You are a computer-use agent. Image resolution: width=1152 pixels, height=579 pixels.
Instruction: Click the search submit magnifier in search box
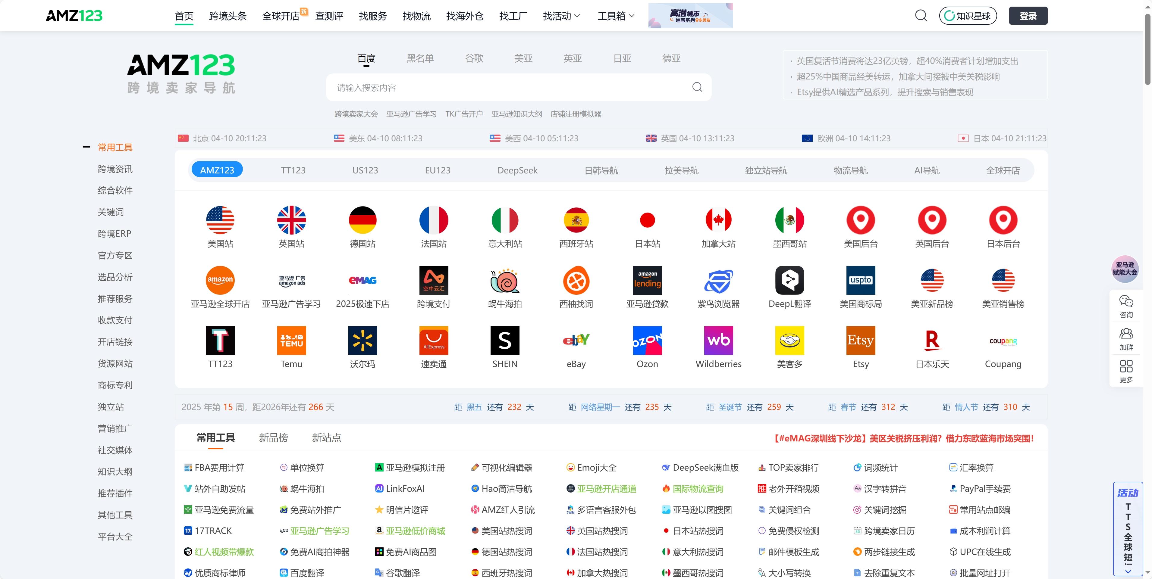click(x=697, y=87)
